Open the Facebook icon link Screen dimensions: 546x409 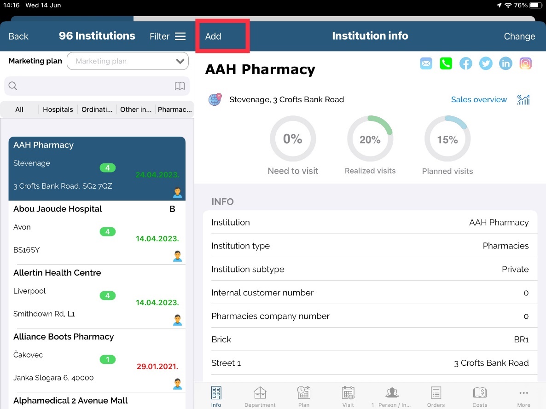click(465, 63)
